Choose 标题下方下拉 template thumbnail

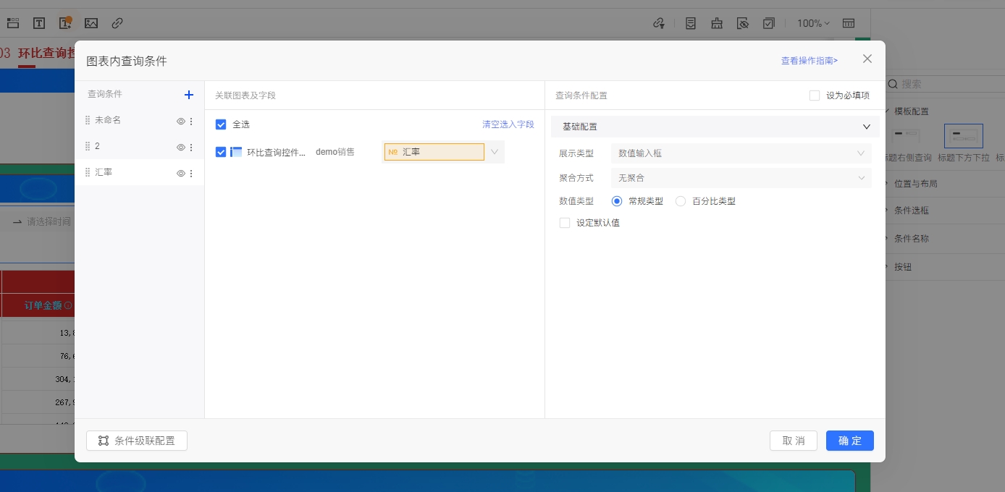pos(964,135)
